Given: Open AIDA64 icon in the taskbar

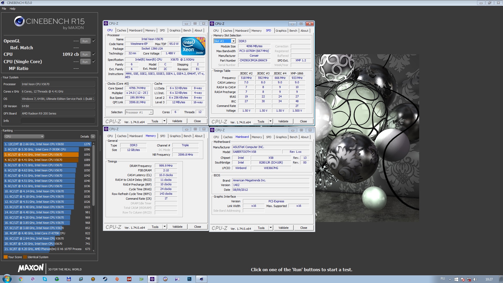Looking at the screenshot, I should pos(129,279).
